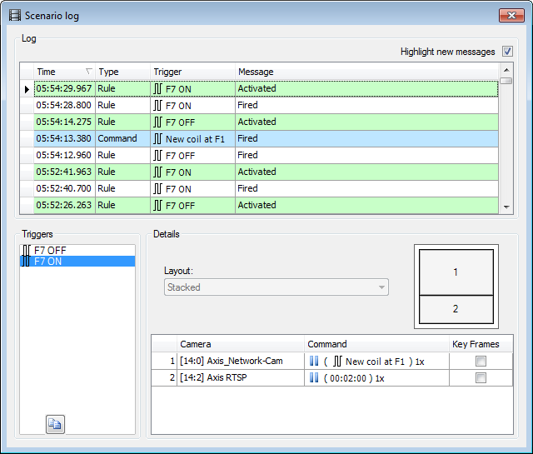Enable Key Frames for Axis RTSP
533x454 pixels.
[481, 377]
